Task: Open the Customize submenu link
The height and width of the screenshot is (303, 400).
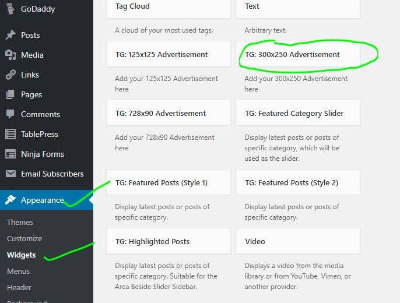Action: click(24, 238)
